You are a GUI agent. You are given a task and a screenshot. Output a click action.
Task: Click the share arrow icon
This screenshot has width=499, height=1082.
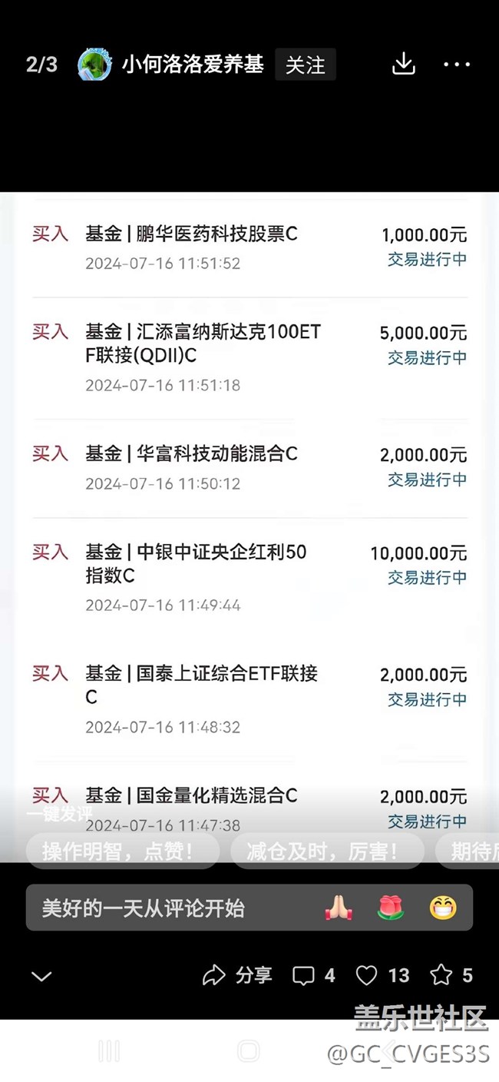click(213, 975)
